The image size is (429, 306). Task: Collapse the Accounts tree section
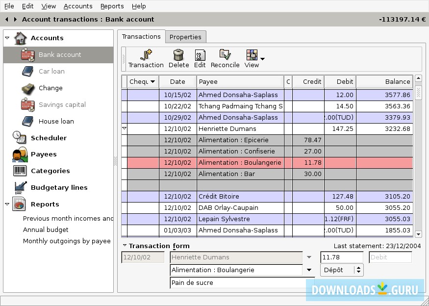coord(7,38)
